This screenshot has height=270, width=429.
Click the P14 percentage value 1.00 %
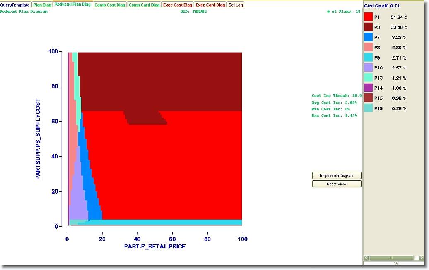point(399,88)
